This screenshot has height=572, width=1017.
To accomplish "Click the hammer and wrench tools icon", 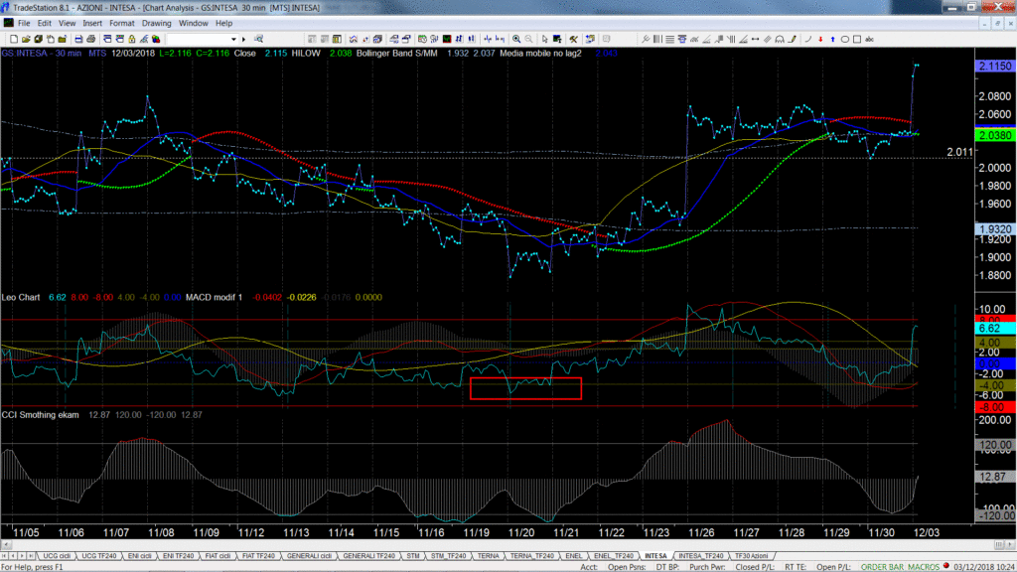I will (x=573, y=39).
